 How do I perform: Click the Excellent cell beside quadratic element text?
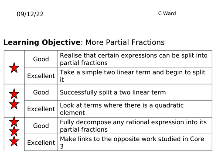(41, 109)
